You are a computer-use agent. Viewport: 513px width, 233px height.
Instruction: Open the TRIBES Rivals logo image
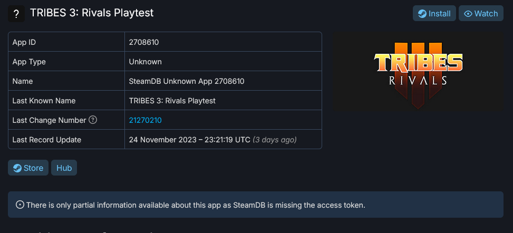click(x=418, y=72)
